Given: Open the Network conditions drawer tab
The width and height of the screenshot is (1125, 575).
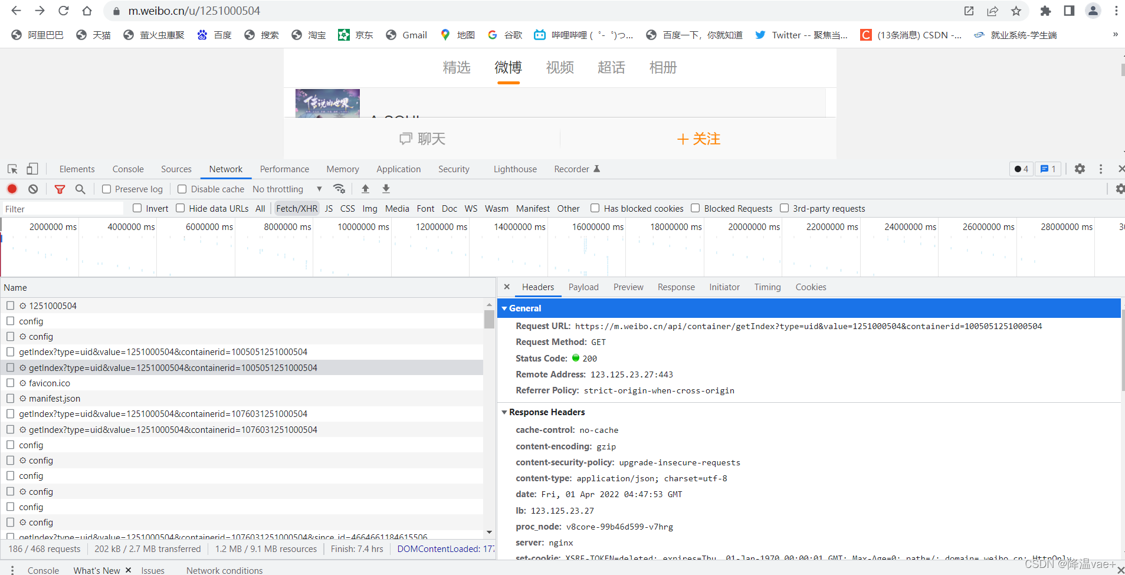Looking at the screenshot, I should pos(225,570).
